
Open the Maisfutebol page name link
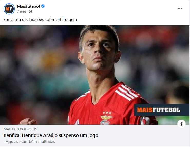(x=28, y=6)
